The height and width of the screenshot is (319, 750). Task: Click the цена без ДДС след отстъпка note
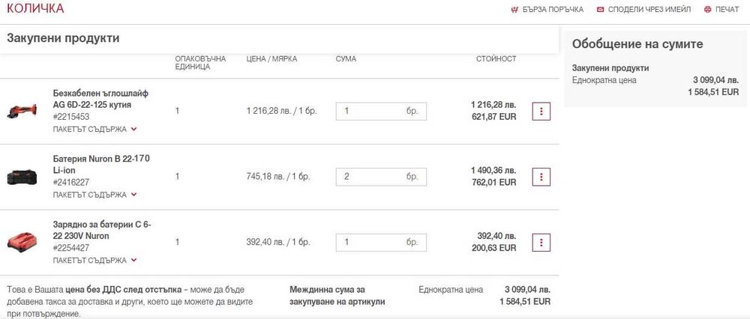(124, 290)
